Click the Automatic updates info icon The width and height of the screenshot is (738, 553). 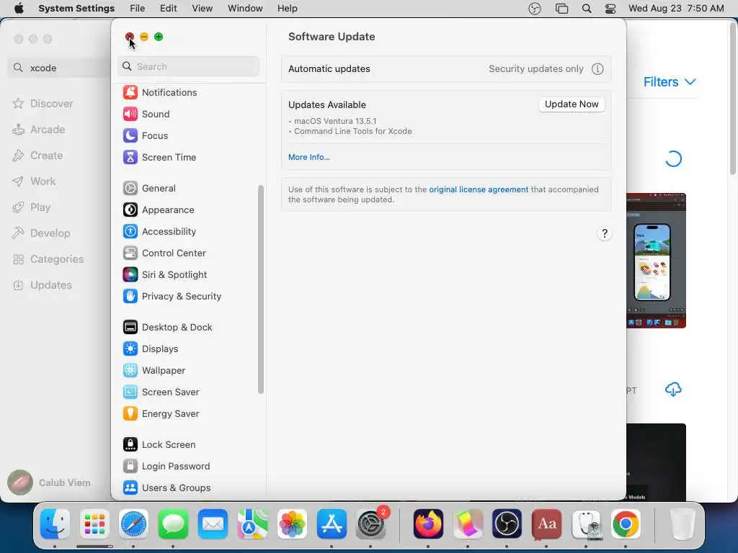597,69
